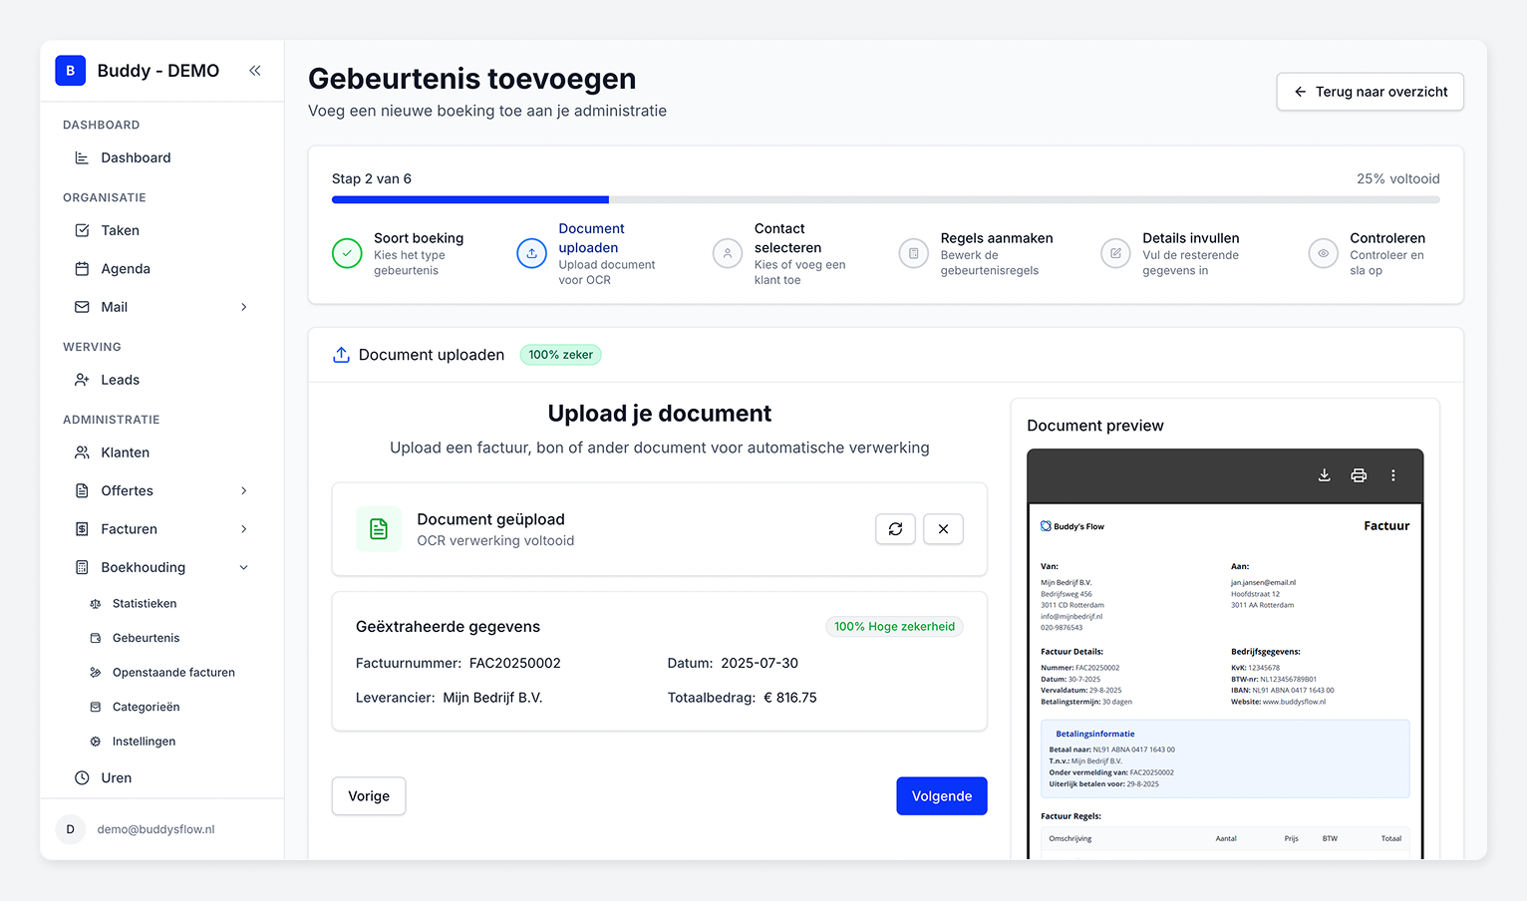Select the Uren clock icon
The height and width of the screenshot is (901, 1527).
tap(84, 777)
